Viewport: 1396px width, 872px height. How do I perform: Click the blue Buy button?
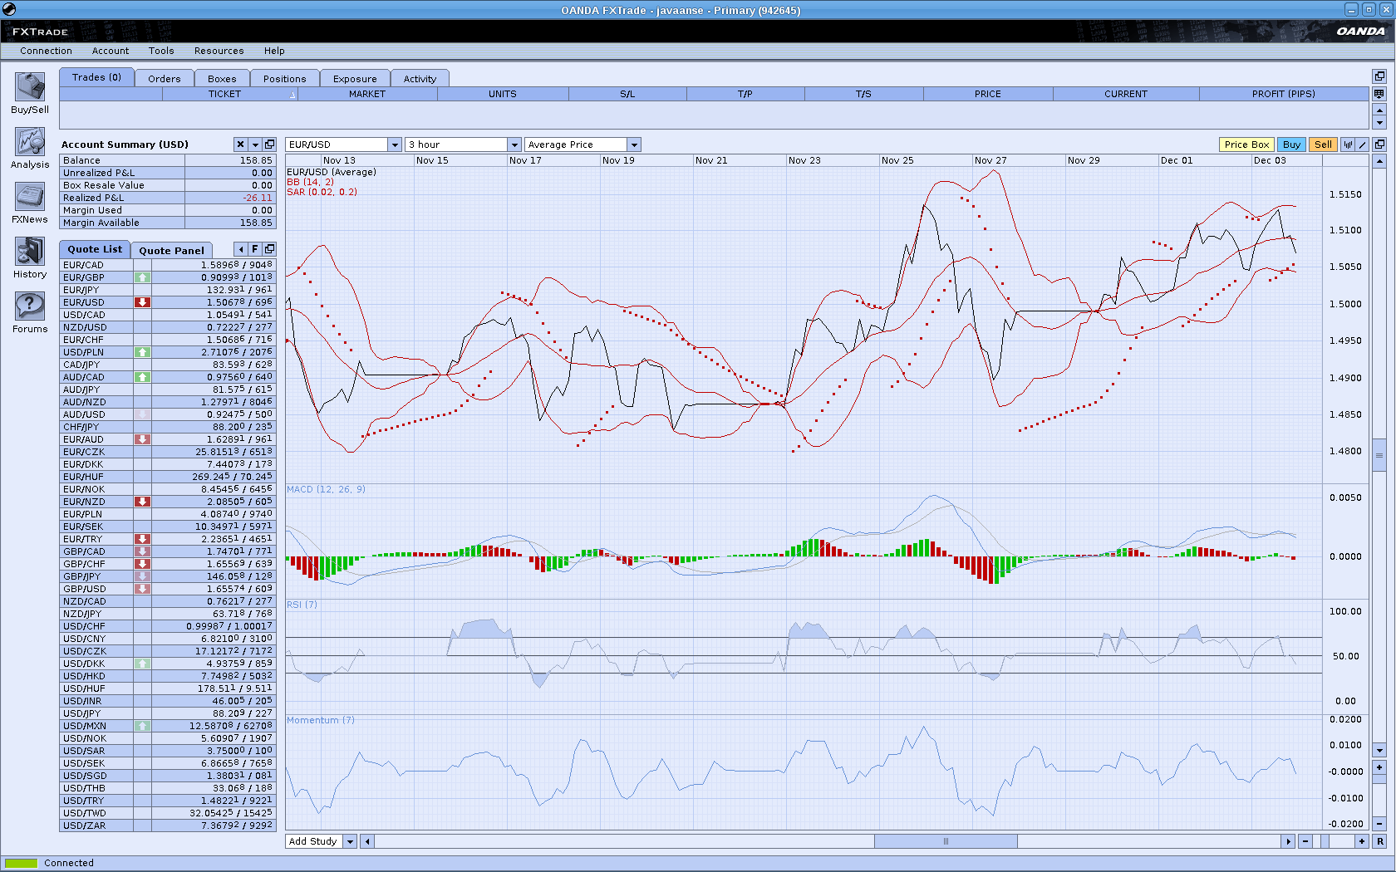point(1291,145)
